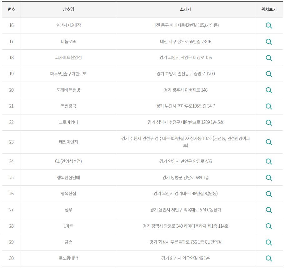This screenshot has width=284, height=268.
Task: Open location icon for 금손
Action: pos(269,242)
